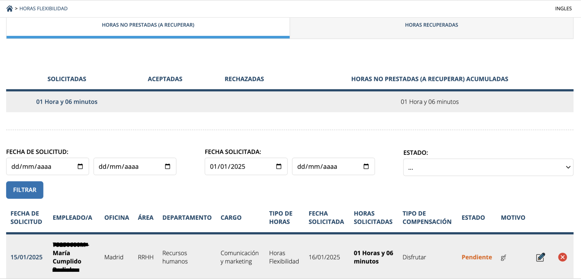The height and width of the screenshot is (279, 581).
Task: Delete the request with red X icon
Action: coord(562,257)
